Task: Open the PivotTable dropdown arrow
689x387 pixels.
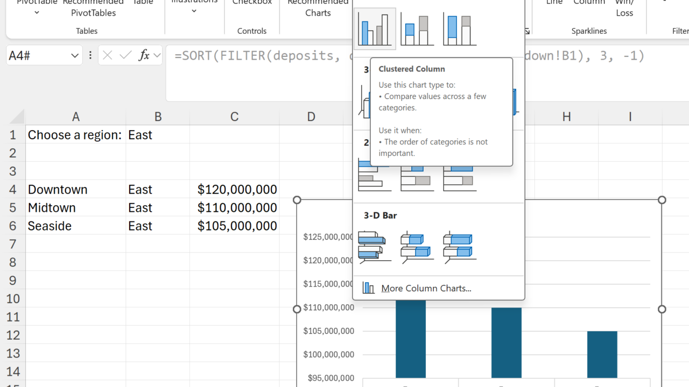Action: pyautogui.click(x=37, y=12)
